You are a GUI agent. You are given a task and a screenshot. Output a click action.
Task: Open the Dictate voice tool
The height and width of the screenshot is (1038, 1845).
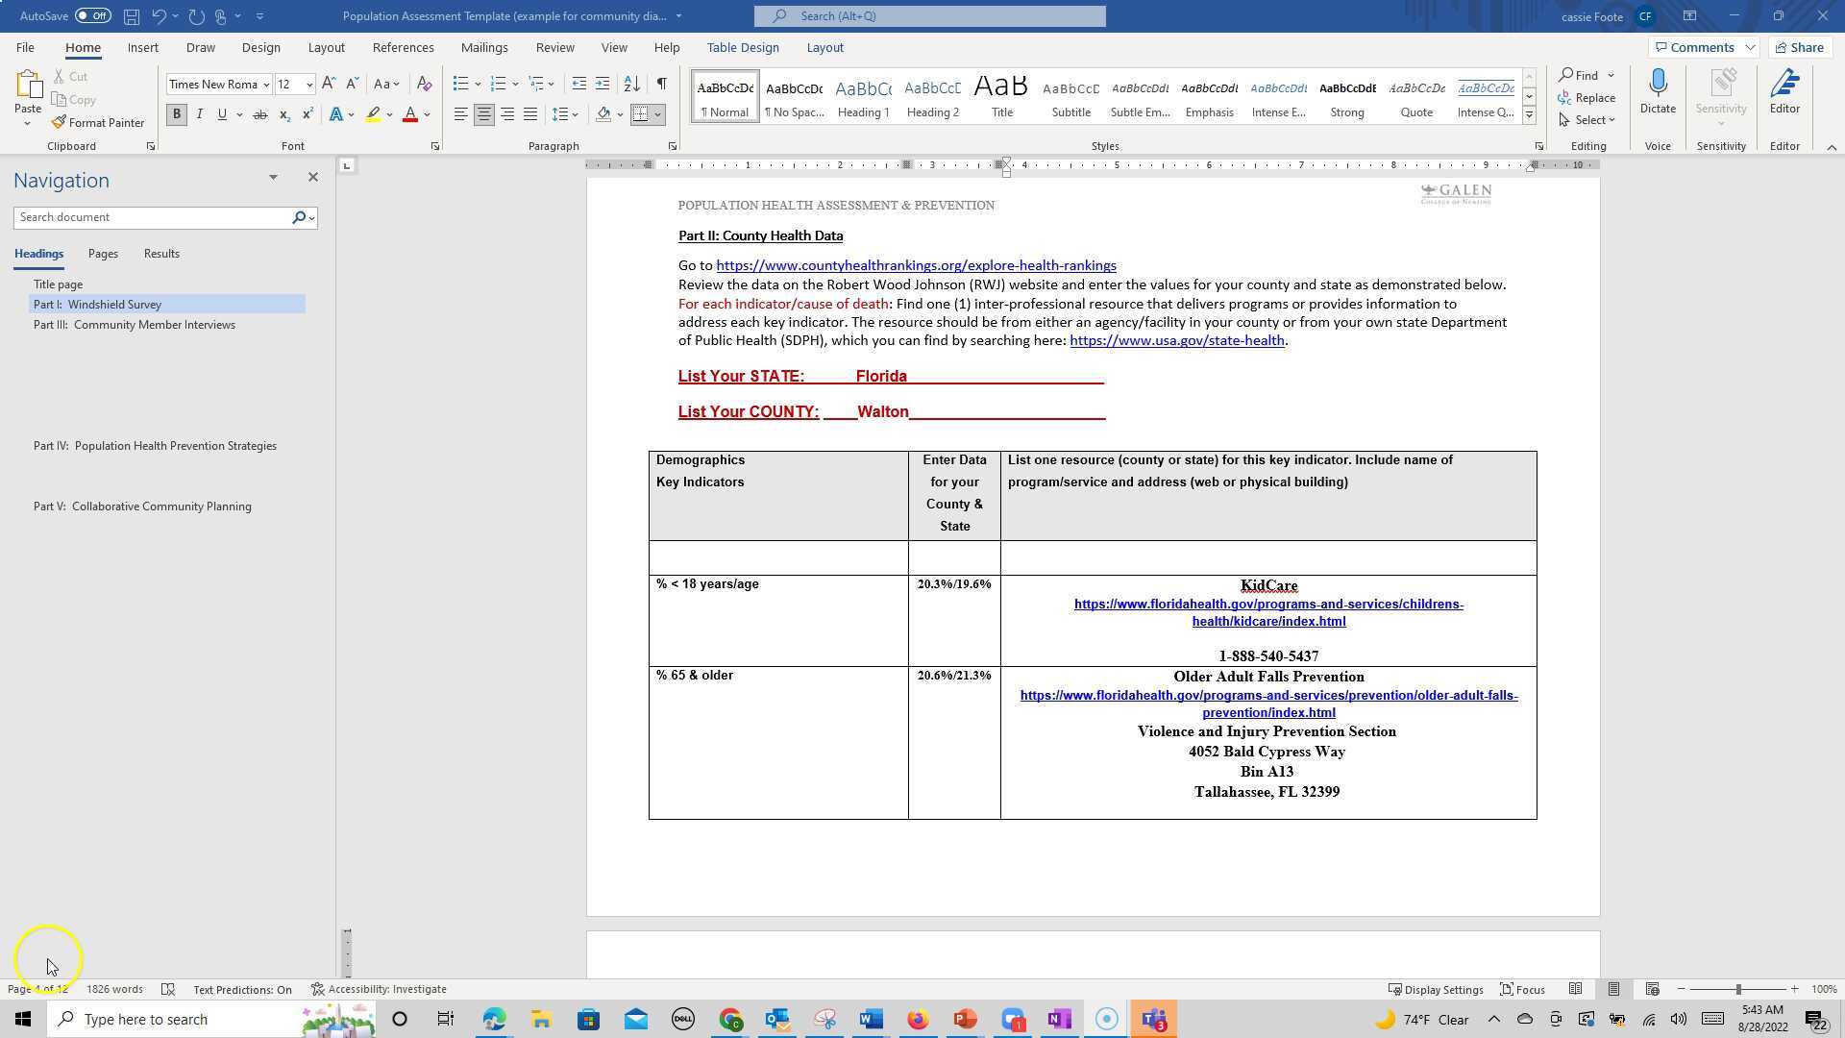(1658, 91)
